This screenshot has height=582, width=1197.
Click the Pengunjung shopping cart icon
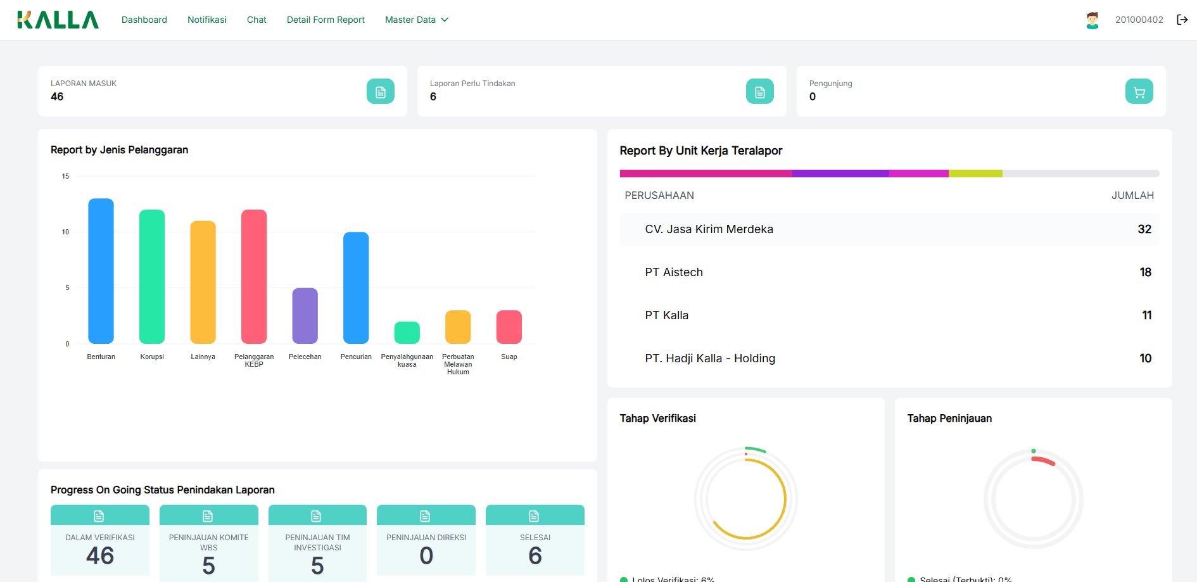(x=1139, y=92)
